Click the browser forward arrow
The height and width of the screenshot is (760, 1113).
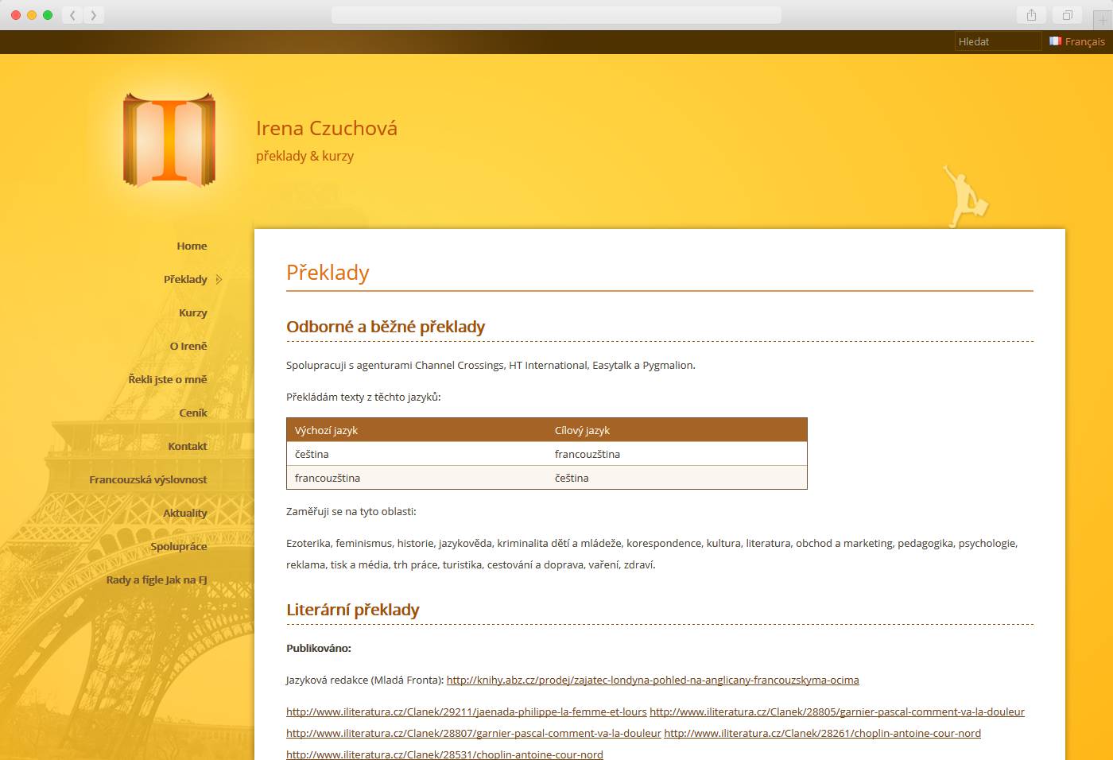(94, 15)
